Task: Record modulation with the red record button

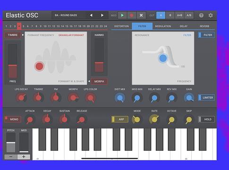Action: coord(132,15)
